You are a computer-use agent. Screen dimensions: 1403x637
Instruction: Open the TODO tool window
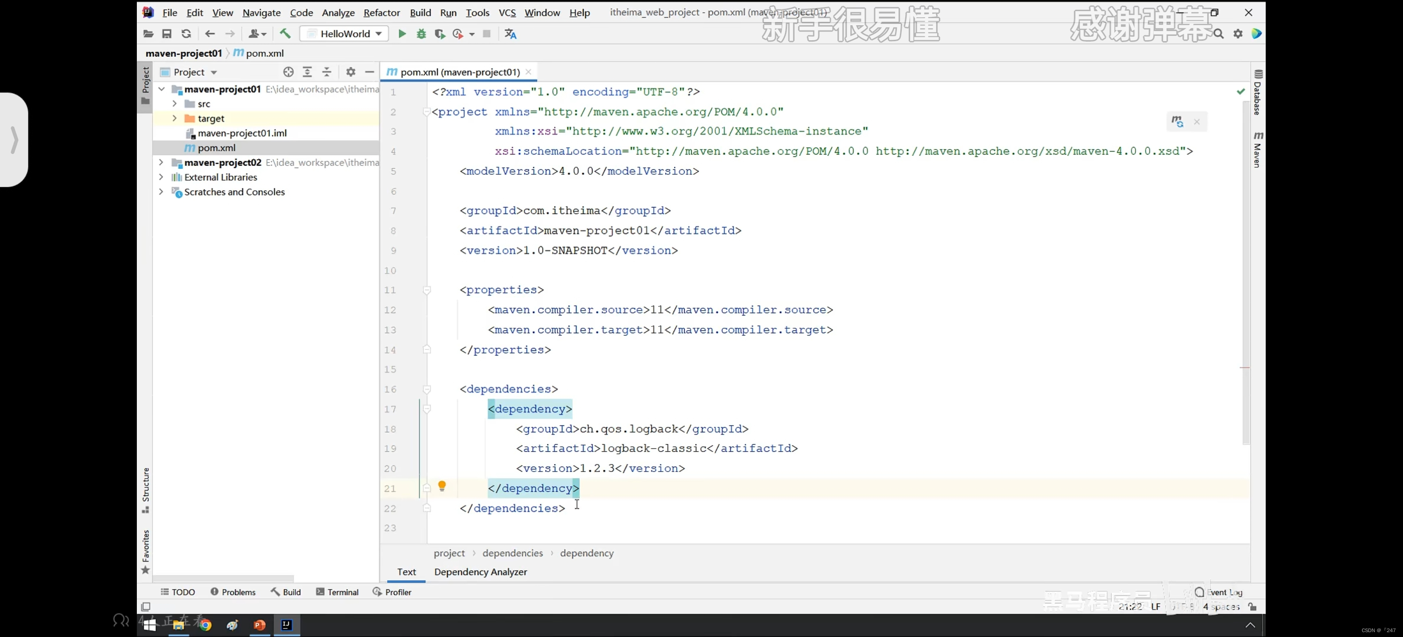pos(178,592)
